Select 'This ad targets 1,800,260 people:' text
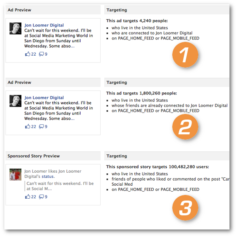The width and height of the screenshot is (237, 237). pos(141,93)
